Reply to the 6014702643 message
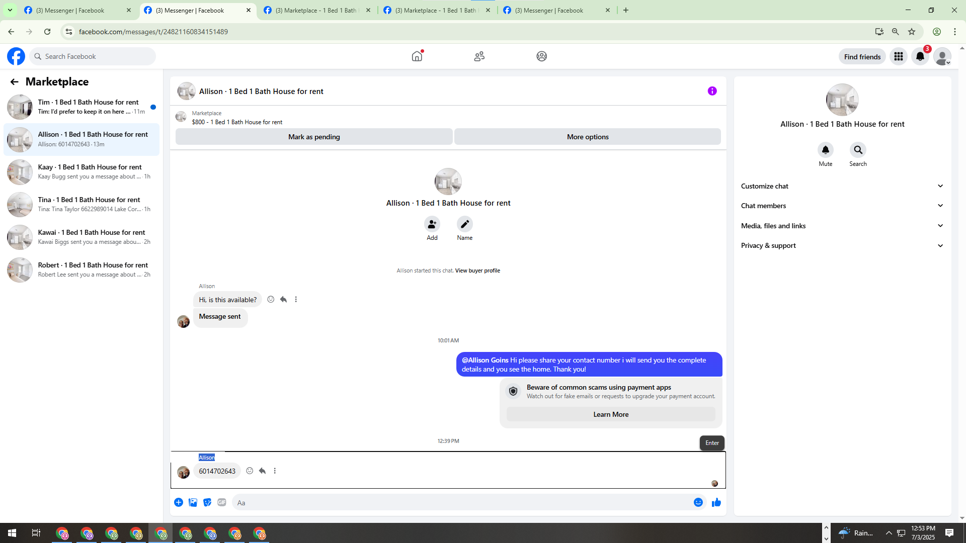The height and width of the screenshot is (543, 966). [262, 471]
